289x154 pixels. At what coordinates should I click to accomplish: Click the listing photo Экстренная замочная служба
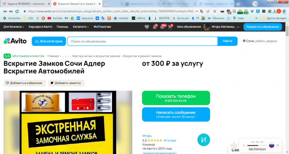68,122
